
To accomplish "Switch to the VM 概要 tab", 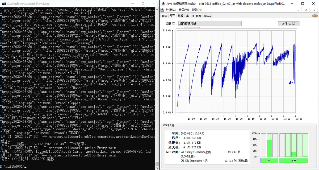I will (196, 16).
